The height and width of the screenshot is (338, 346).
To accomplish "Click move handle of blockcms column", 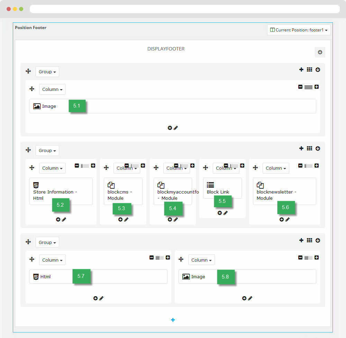I will pyautogui.click(x=106, y=168).
